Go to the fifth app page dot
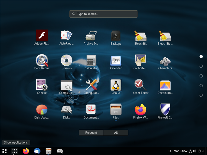 [201, 95]
